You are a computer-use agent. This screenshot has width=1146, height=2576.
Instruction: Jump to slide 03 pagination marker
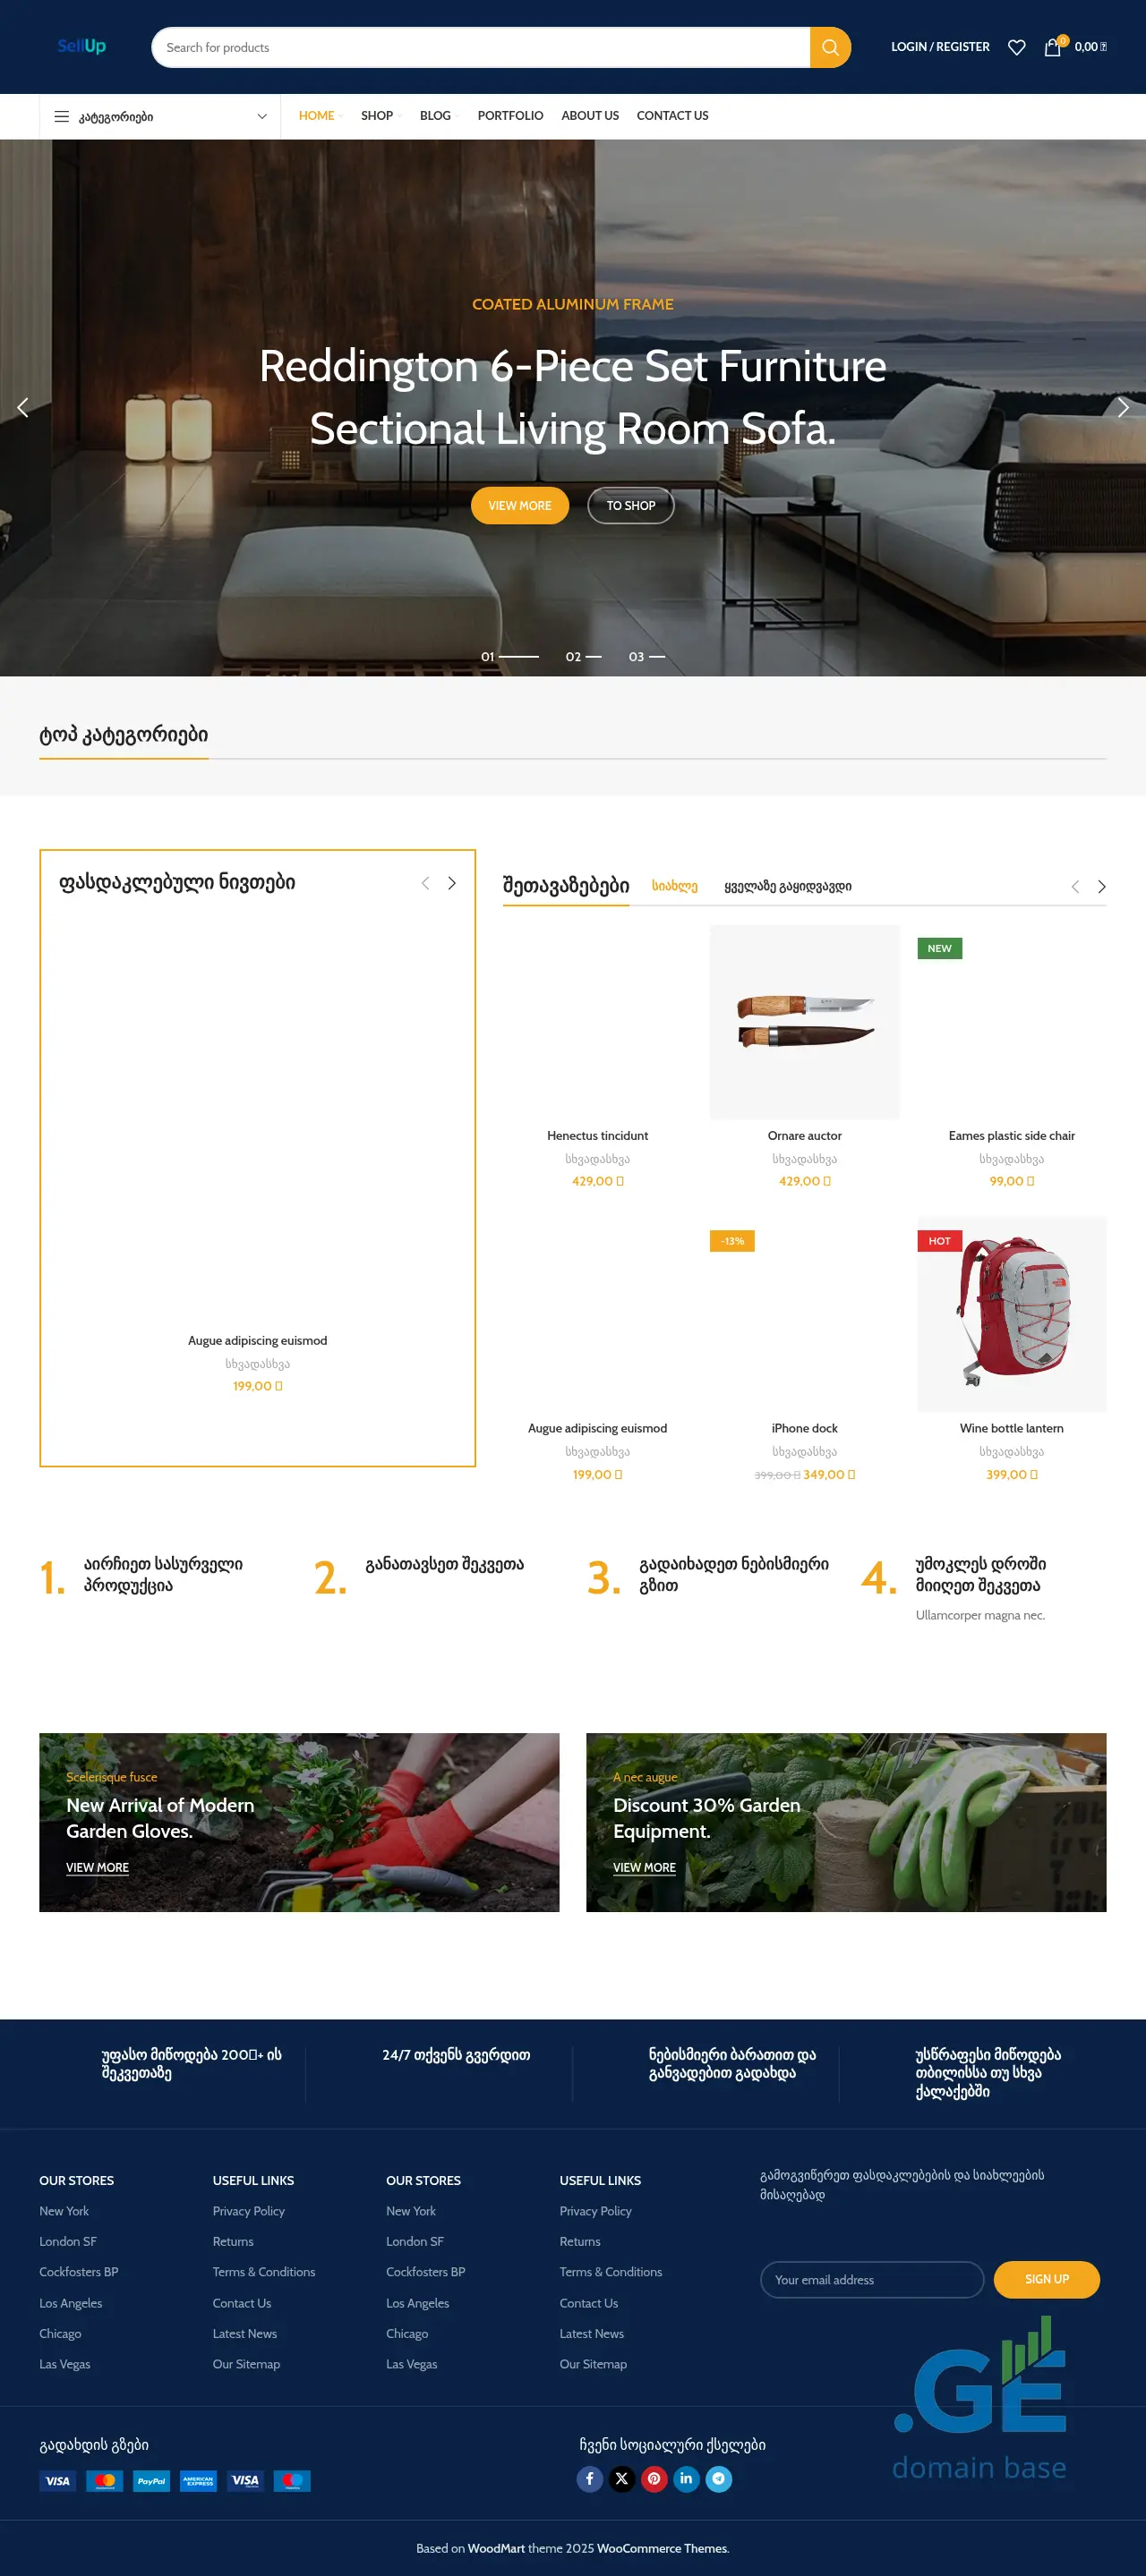[x=646, y=656]
